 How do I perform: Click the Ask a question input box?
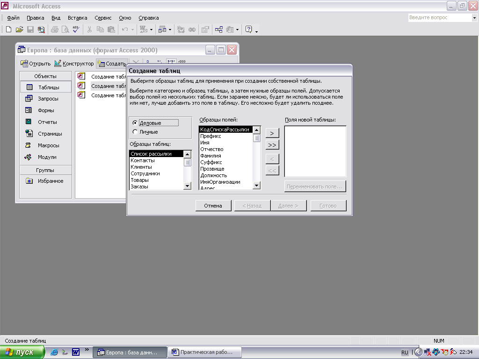click(x=440, y=18)
